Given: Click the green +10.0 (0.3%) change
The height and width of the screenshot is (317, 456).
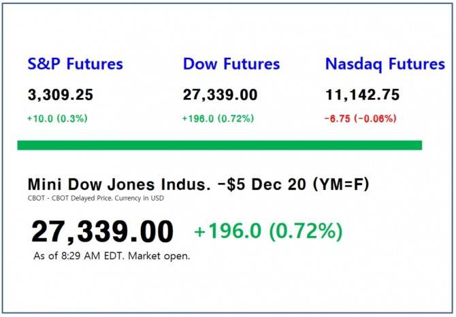Looking at the screenshot, I should 57,118.
